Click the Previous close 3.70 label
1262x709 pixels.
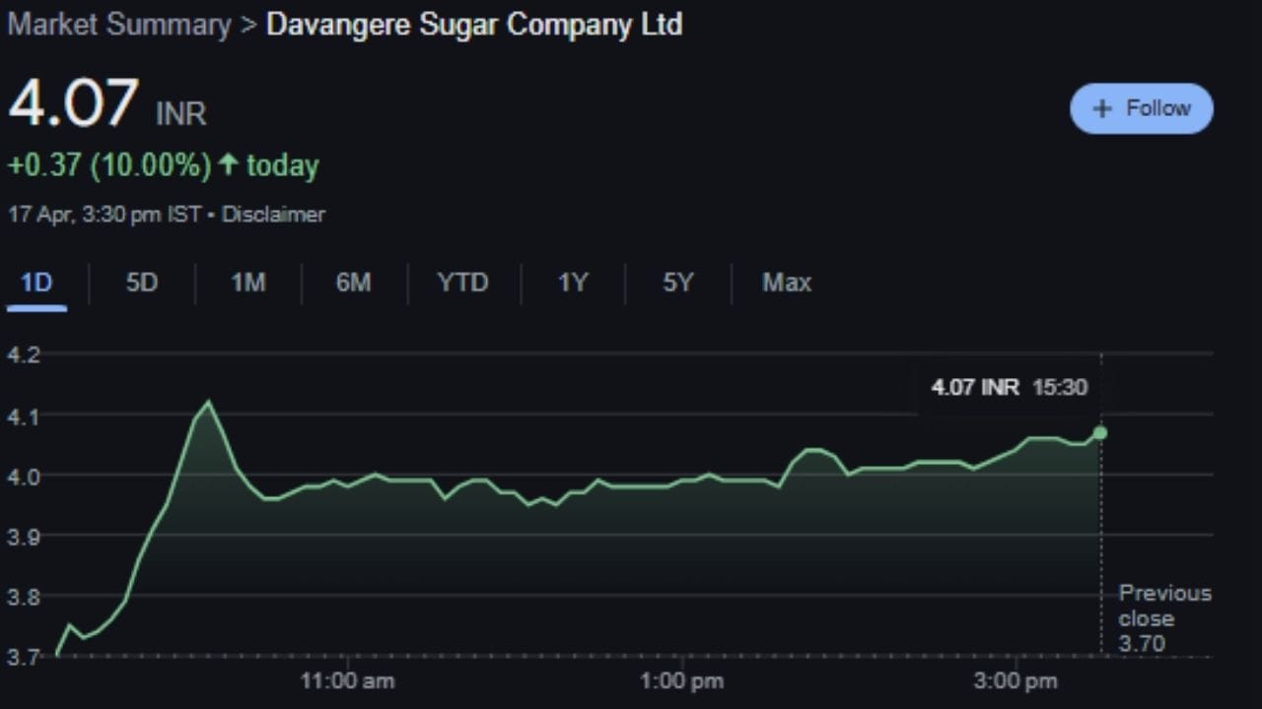(x=1164, y=618)
